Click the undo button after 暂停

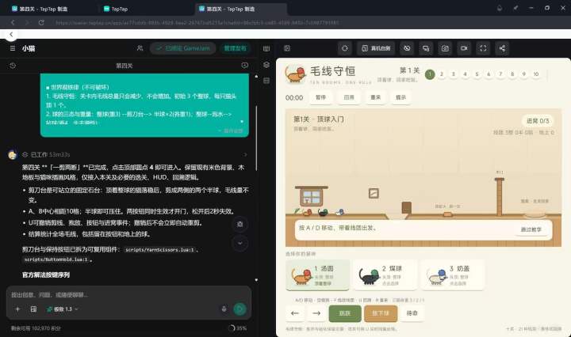click(x=349, y=97)
